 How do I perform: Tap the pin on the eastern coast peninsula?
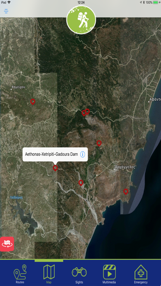pos(126,191)
